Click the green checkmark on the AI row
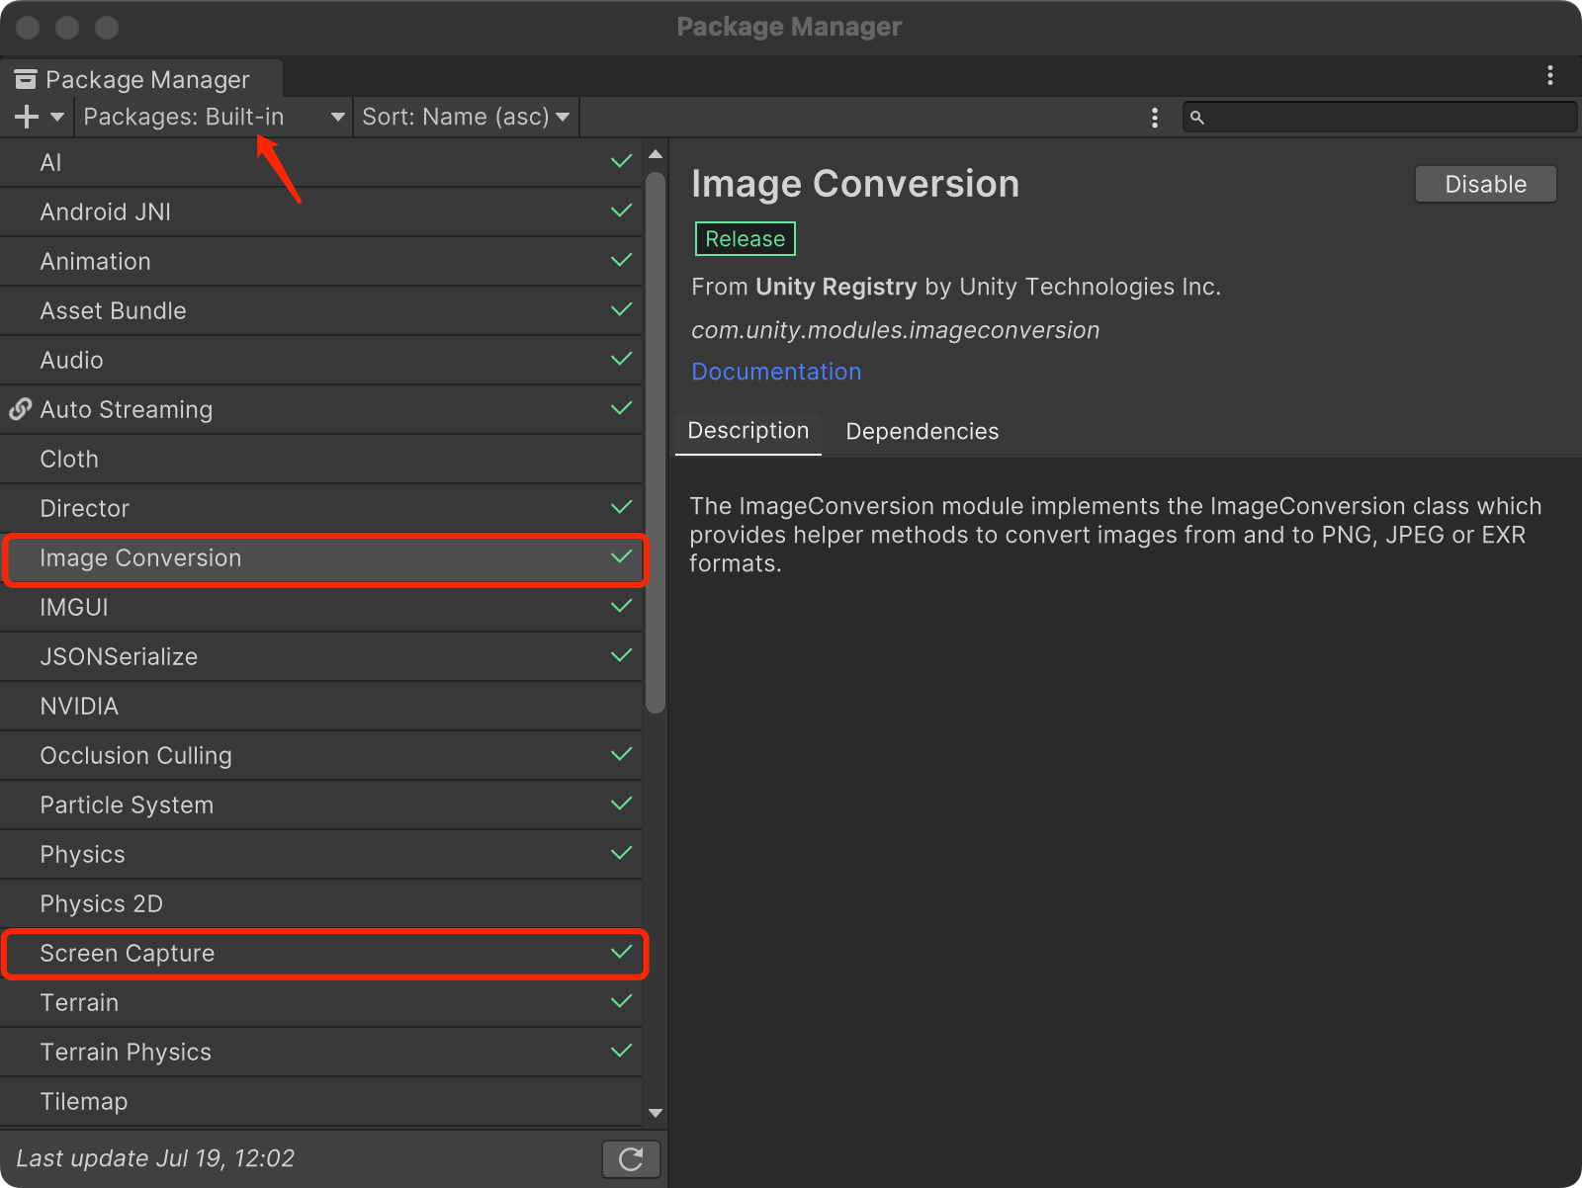The image size is (1582, 1188). tap(621, 162)
